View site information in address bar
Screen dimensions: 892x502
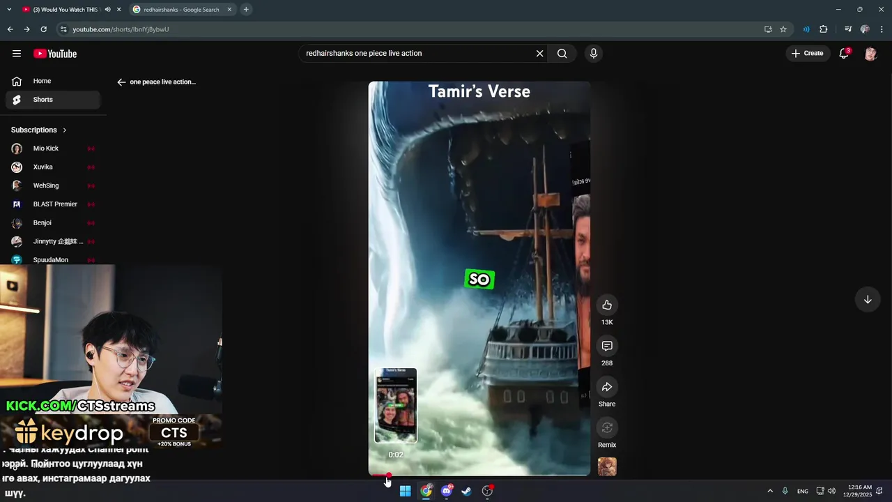tap(63, 29)
